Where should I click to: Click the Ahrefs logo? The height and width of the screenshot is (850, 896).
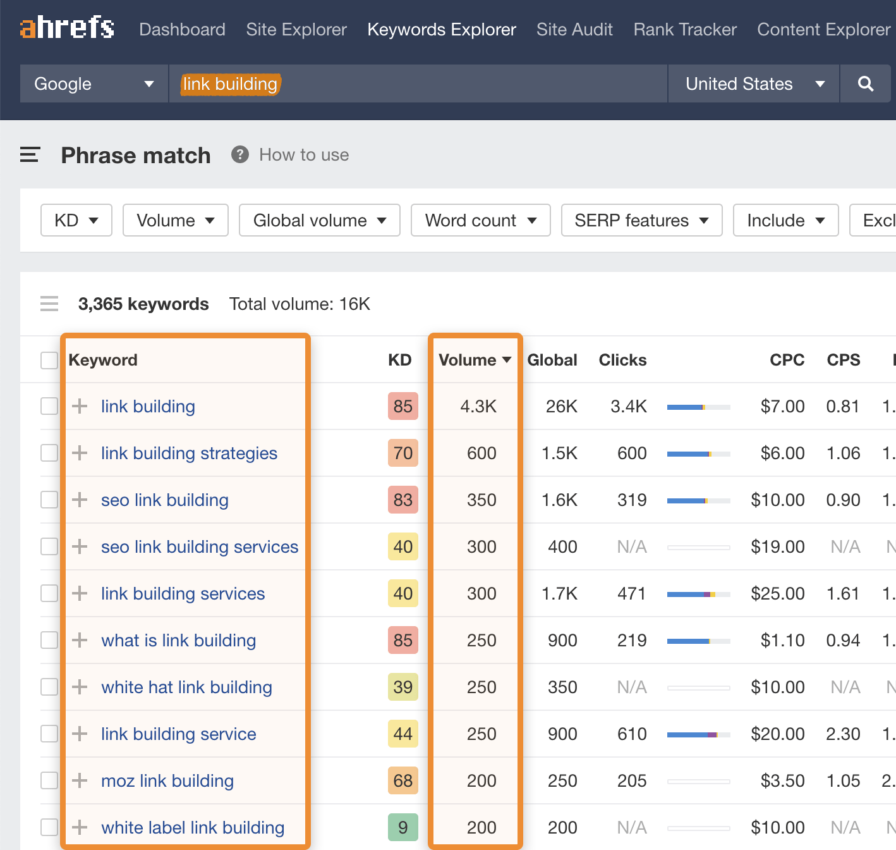coord(67,28)
